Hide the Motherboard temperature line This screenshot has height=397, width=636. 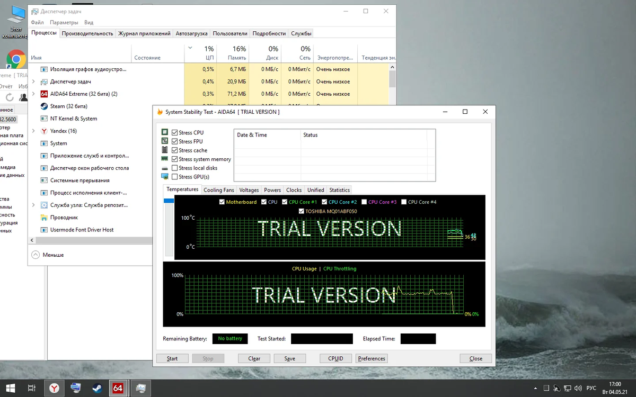(222, 202)
